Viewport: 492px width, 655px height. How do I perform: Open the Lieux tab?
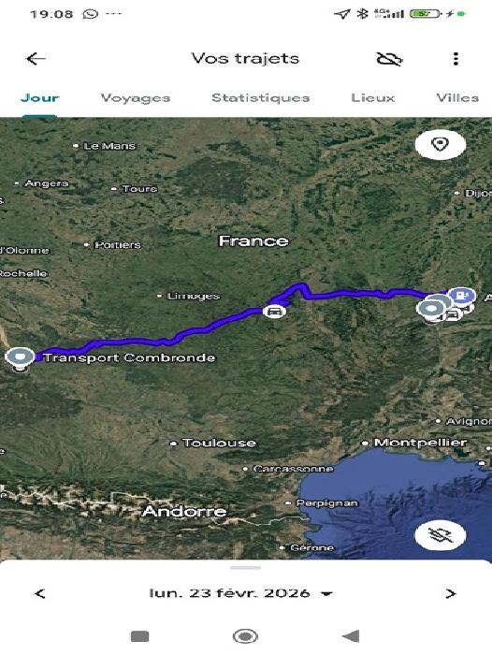[372, 97]
